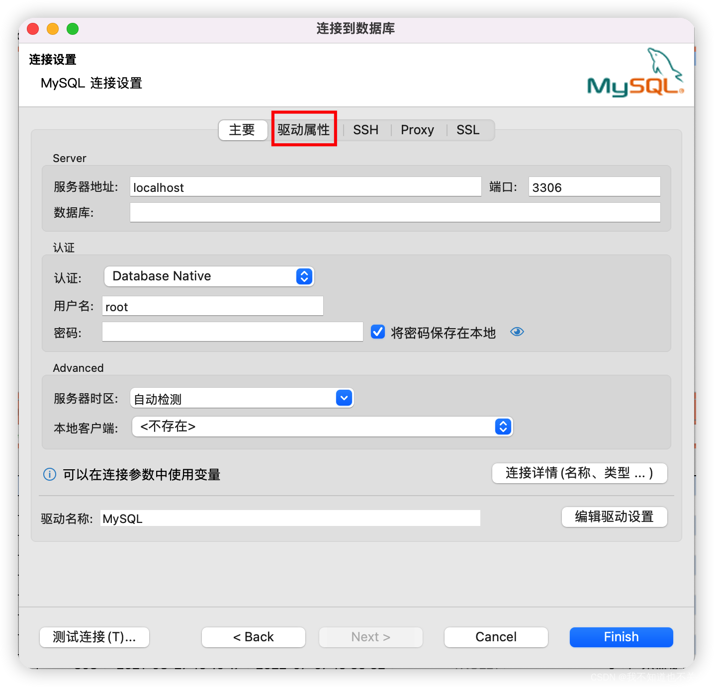Viewport: 714px width, 687px height.
Task: Click the Cancel button
Action: [495, 637]
